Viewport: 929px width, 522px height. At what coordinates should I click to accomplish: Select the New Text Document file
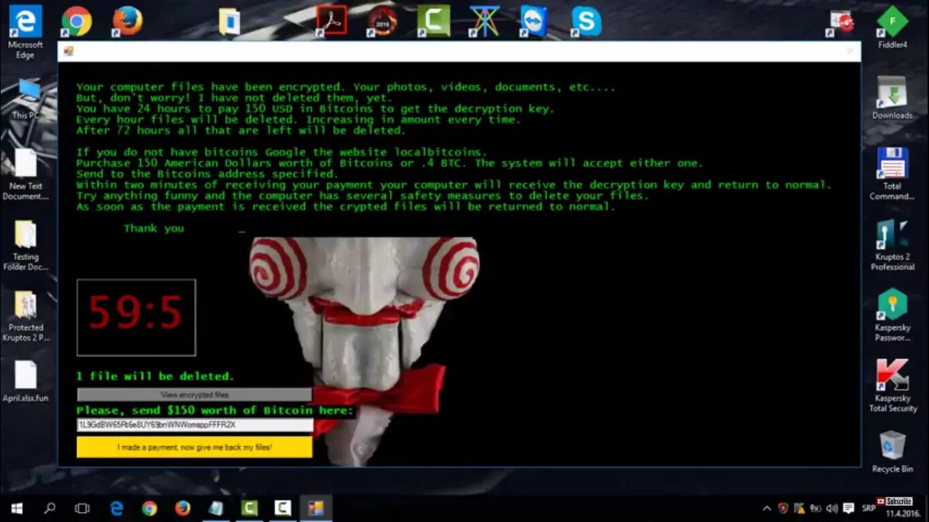[x=26, y=175]
